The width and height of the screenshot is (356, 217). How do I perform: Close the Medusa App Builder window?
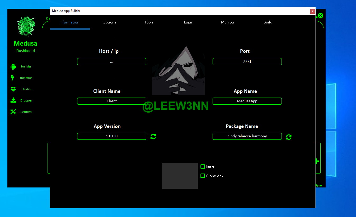pyautogui.click(x=313, y=11)
